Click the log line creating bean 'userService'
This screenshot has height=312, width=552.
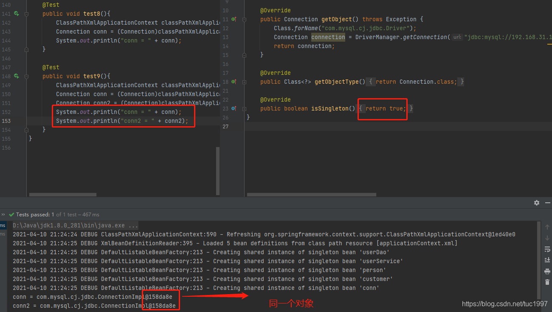pos(208,261)
